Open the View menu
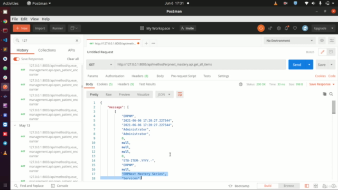 [x=34, y=19]
